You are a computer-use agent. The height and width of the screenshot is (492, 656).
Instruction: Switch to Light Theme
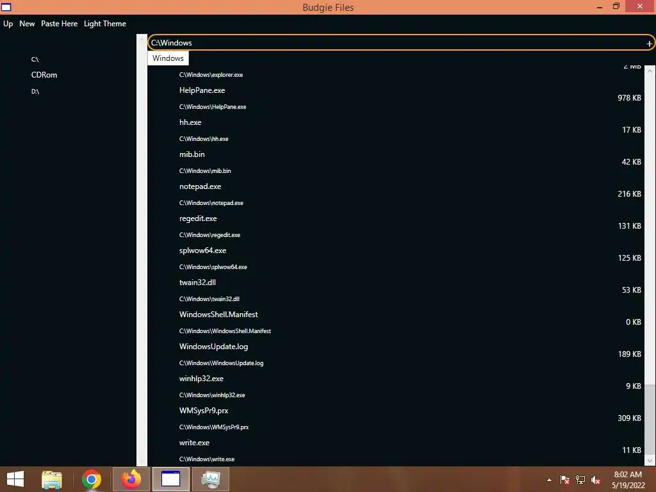pyautogui.click(x=105, y=24)
